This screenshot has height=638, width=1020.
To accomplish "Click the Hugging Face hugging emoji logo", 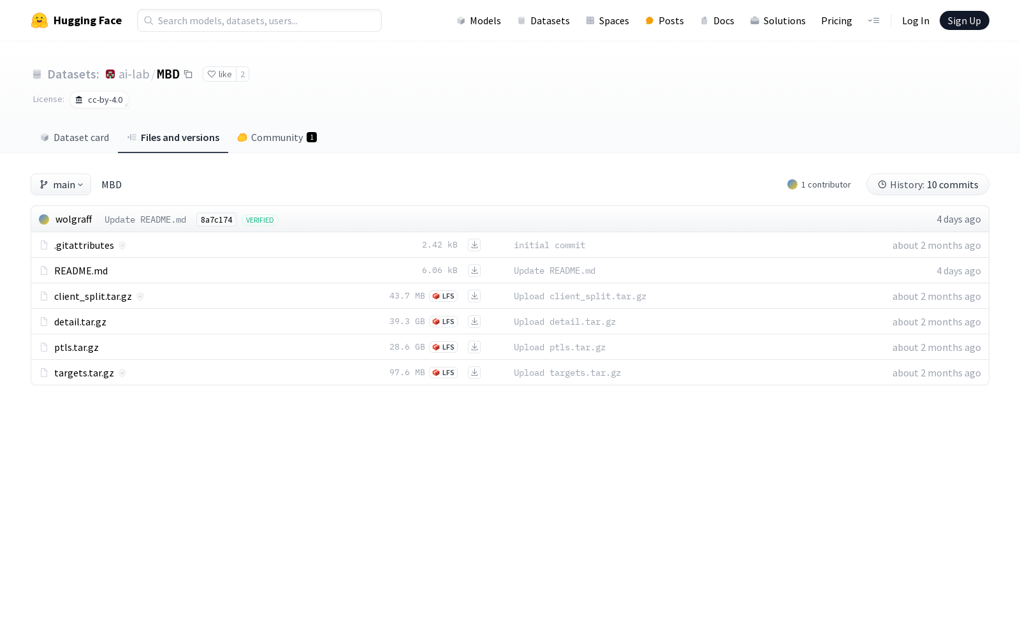I will (x=40, y=20).
